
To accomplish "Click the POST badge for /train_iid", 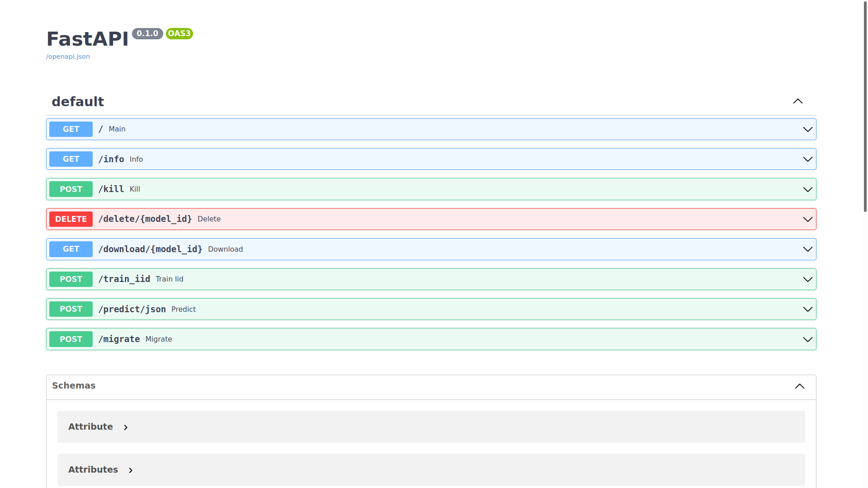I will [71, 279].
